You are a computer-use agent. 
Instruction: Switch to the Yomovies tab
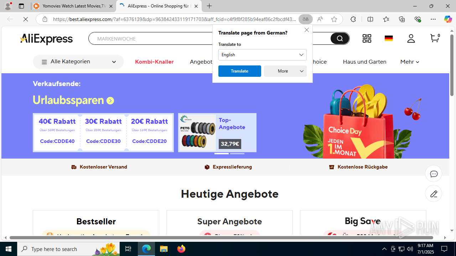pyautogui.click(x=73, y=6)
